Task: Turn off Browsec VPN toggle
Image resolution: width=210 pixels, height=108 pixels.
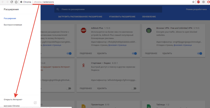Action: point(199,53)
